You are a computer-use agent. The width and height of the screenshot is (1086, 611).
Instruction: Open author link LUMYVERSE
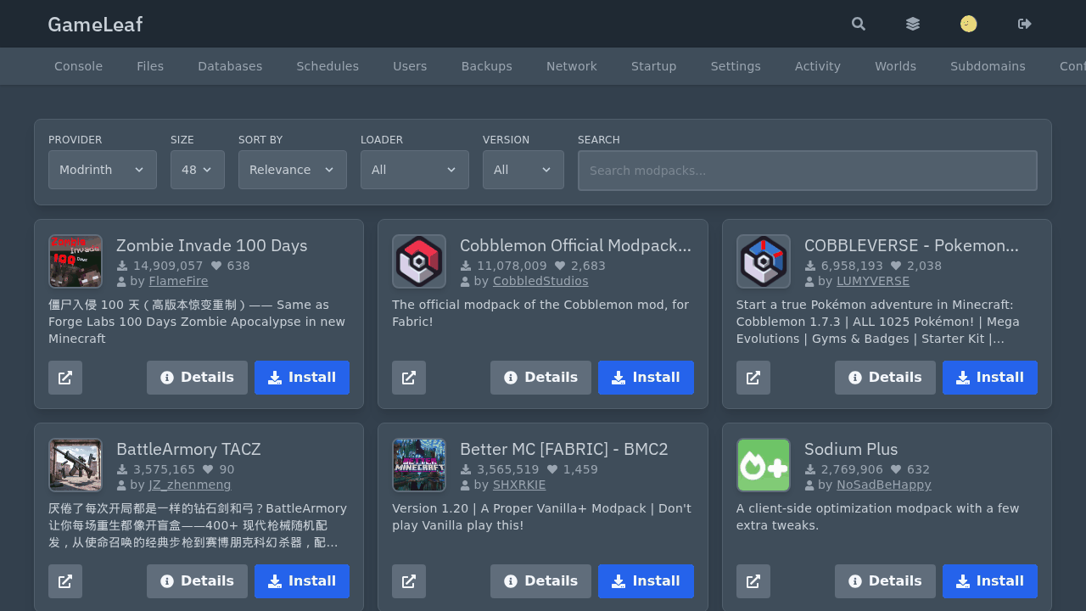pos(873,281)
